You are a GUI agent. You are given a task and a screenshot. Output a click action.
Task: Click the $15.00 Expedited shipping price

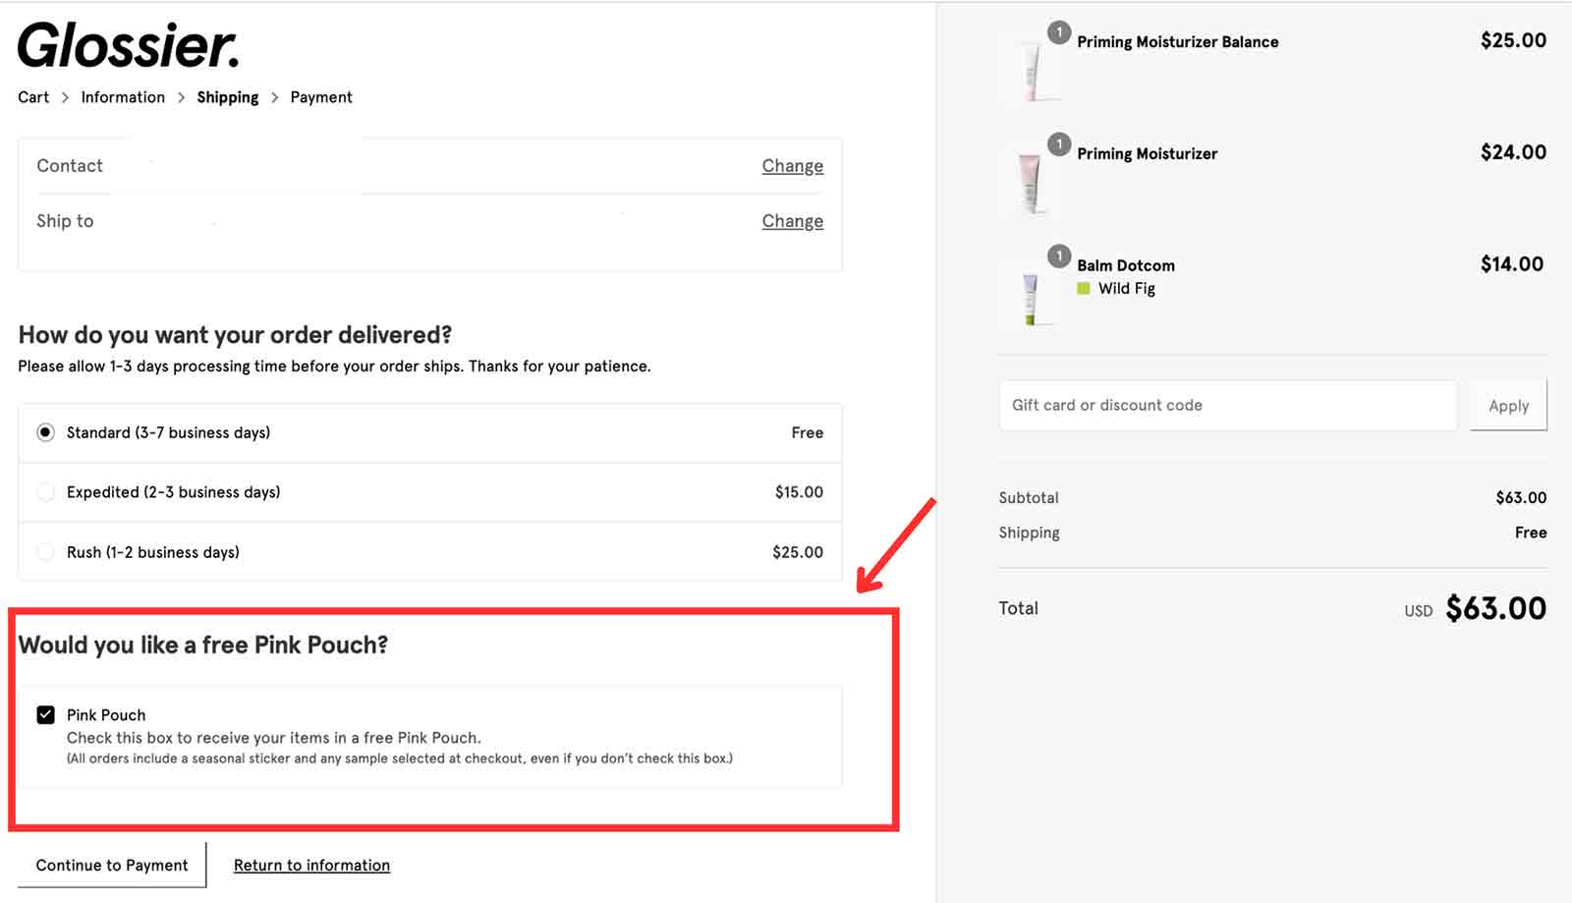[x=799, y=492]
